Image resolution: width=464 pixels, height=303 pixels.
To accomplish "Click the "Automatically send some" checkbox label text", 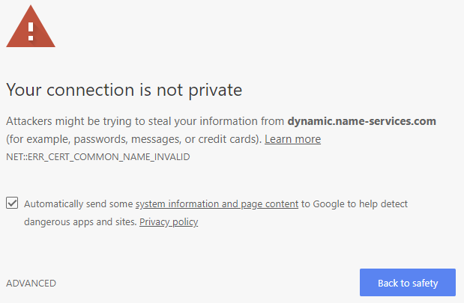I will tap(79, 203).
